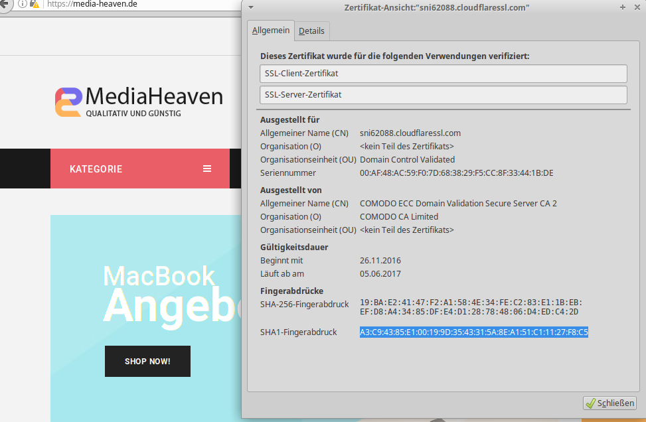Click the serial number value 00:AF:48:AC...
The height and width of the screenshot is (422, 646).
(x=457, y=173)
